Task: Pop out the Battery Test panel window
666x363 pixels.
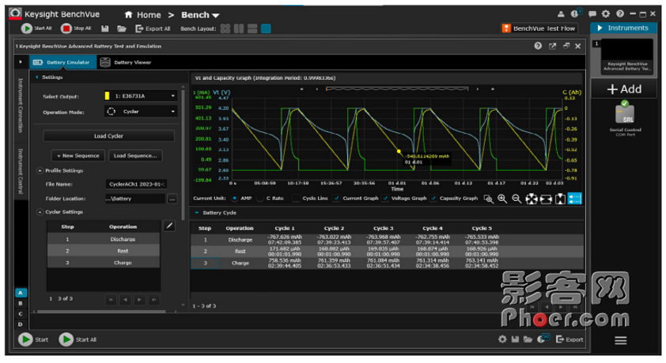Action: 553,46
